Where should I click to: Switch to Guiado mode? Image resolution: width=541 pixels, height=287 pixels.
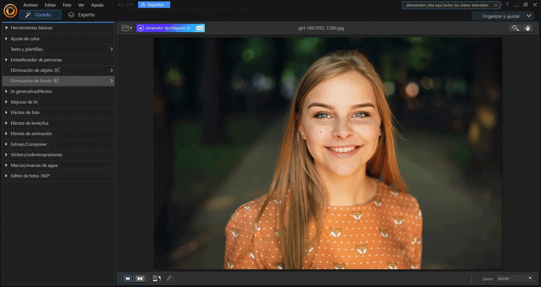pos(40,15)
